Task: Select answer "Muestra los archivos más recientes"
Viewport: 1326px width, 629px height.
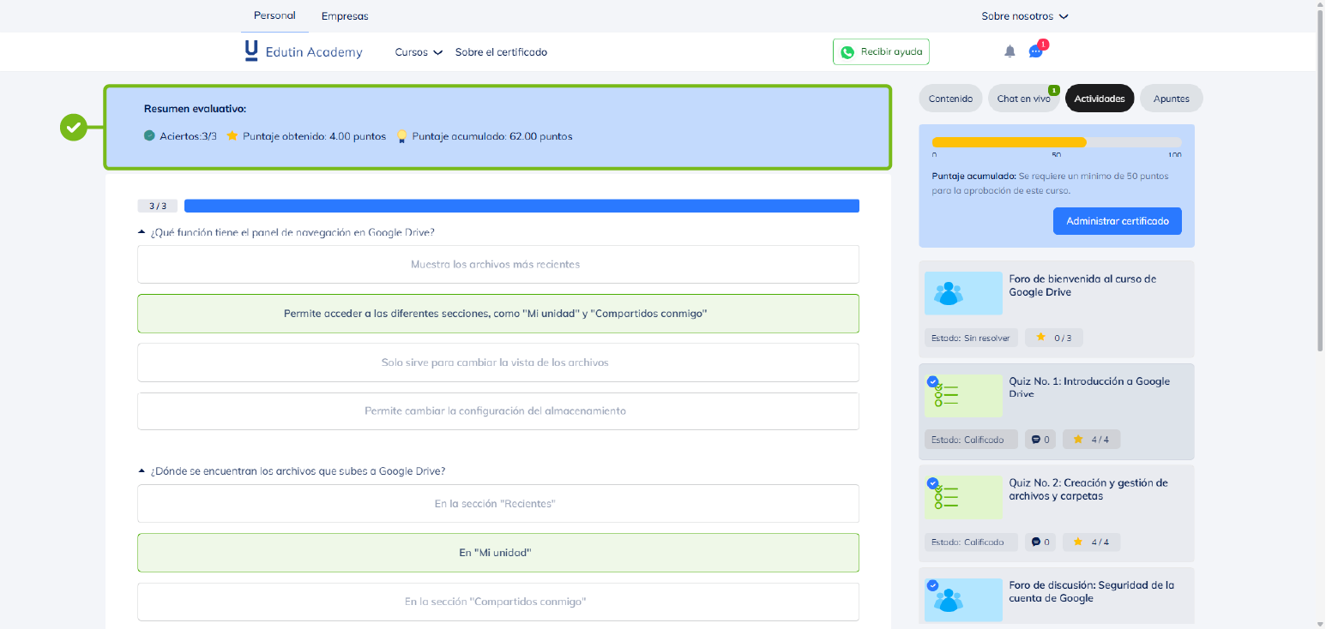Action: click(x=497, y=264)
